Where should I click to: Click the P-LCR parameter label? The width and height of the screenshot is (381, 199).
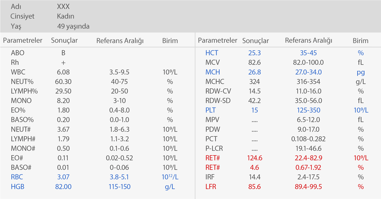point(214,149)
